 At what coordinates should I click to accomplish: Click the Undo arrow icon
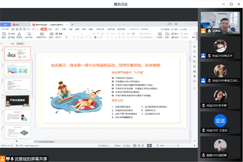(x=28, y=29)
